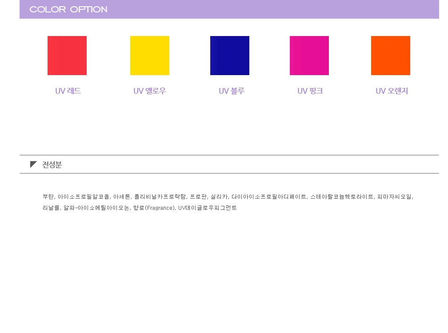
Task: Click the triangle icon beside 전성분
Action: [33, 164]
